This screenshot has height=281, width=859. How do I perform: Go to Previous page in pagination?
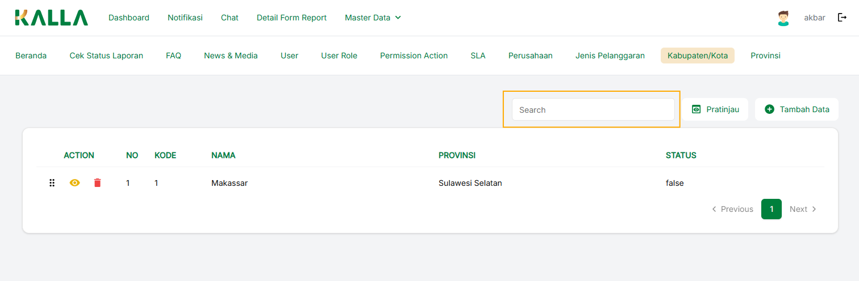pos(732,209)
